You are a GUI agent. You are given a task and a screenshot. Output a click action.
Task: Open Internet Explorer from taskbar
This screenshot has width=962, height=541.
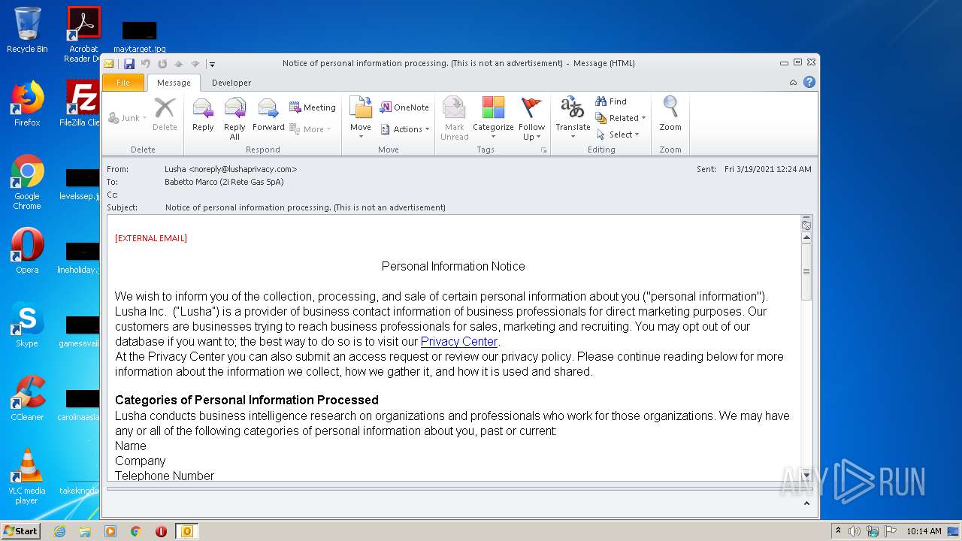[59, 531]
